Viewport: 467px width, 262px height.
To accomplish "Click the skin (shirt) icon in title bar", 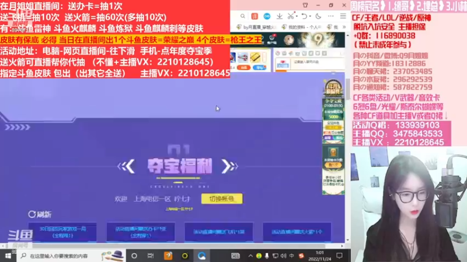I will [x=305, y=5].
